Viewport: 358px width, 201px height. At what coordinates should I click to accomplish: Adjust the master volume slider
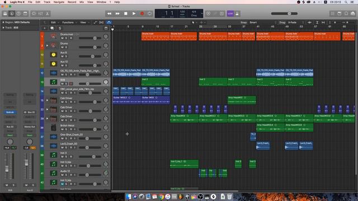284,13
